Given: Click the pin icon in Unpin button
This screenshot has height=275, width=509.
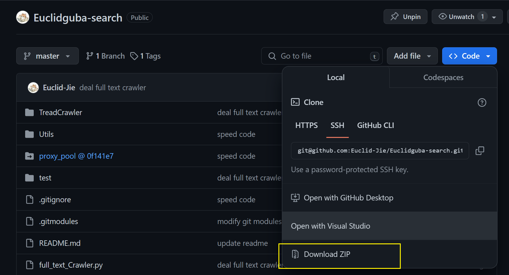Looking at the screenshot, I should pos(395,17).
